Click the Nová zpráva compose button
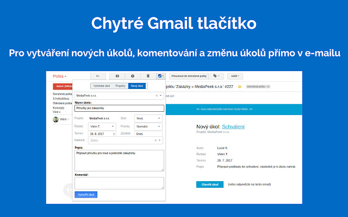The height and width of the screenshot is (217, 348). point(63,87)
